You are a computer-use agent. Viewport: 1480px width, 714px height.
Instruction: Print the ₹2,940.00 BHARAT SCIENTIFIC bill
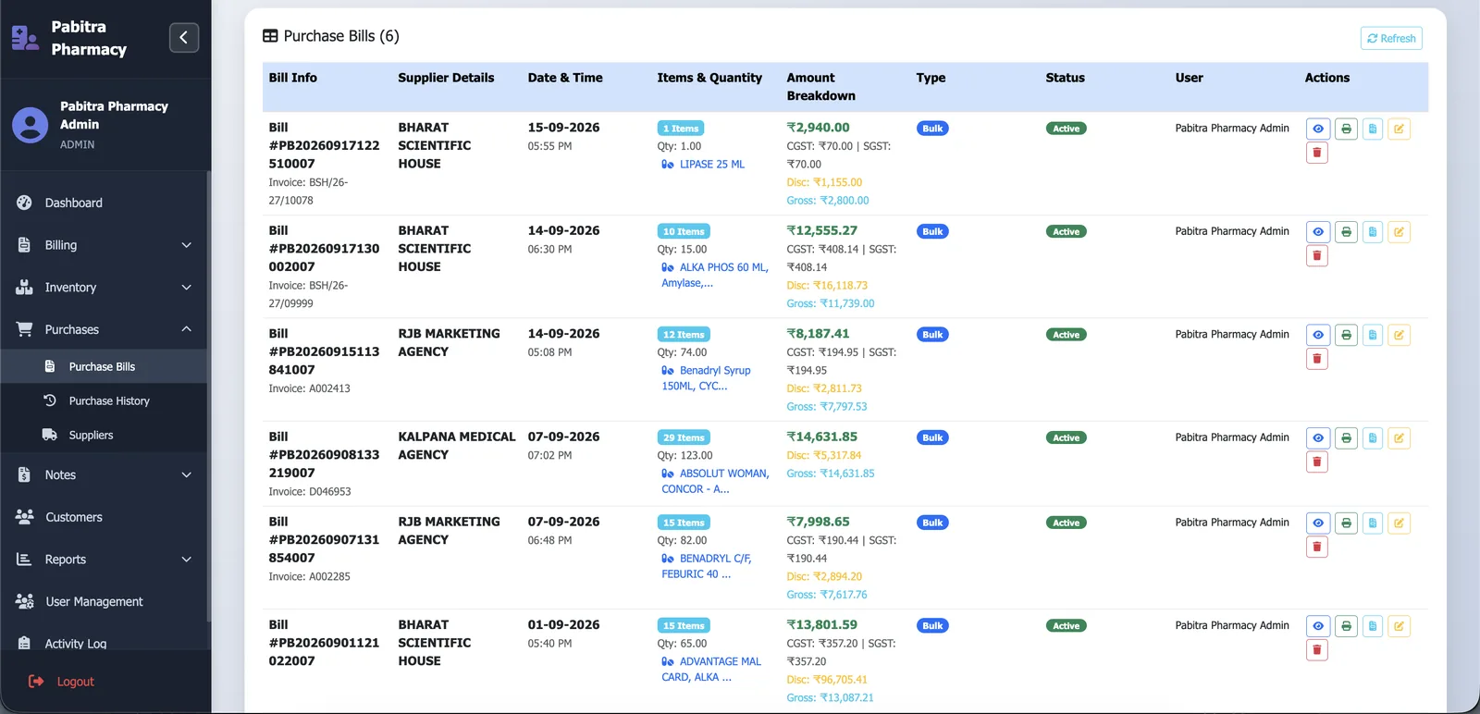(1346, 129)
